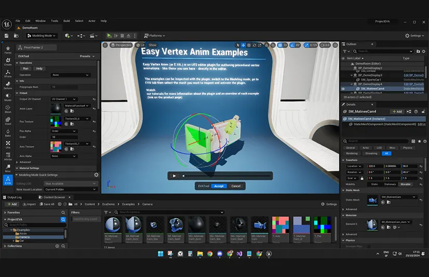
Task: Use selected asset for Anim Layer
Action: point(66,111)
